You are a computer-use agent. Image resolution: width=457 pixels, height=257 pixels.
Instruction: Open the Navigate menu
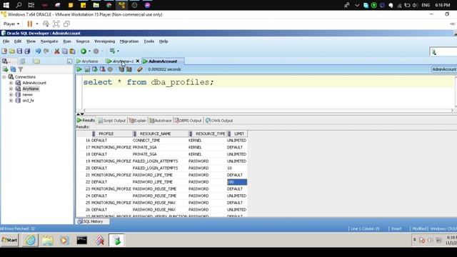click(49, 41)
